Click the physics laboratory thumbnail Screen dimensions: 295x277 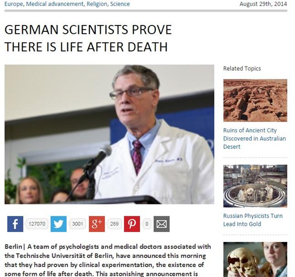(255, 186)
